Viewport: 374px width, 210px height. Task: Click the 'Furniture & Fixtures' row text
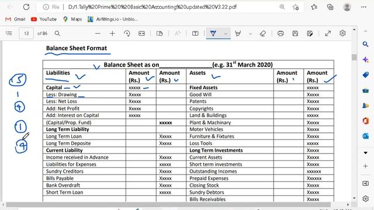tap(212, 136)
